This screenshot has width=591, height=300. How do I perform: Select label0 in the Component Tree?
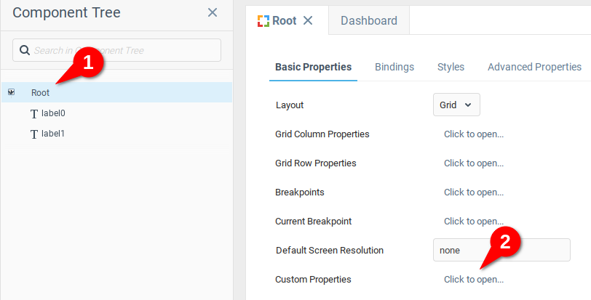(x=53, y=113)
